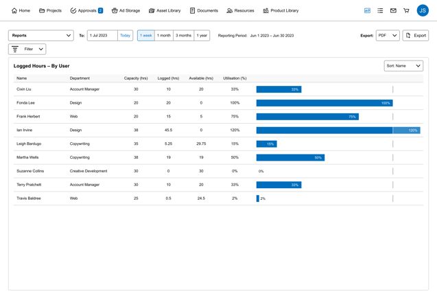437x307 pixels.
Task: Go to Approvals with 2 pending
Action: [x=86, y=10]
